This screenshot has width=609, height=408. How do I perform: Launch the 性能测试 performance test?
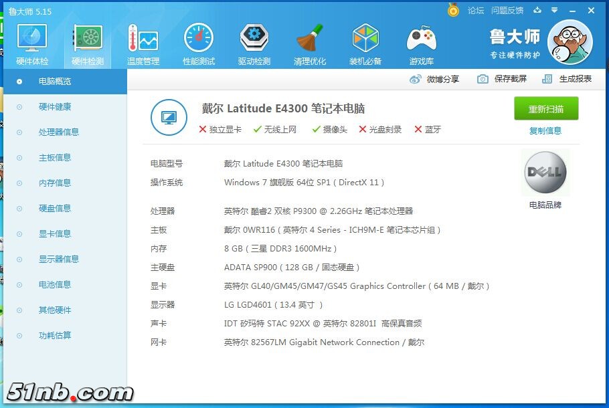pyautogui.click(x=198, y=42)
